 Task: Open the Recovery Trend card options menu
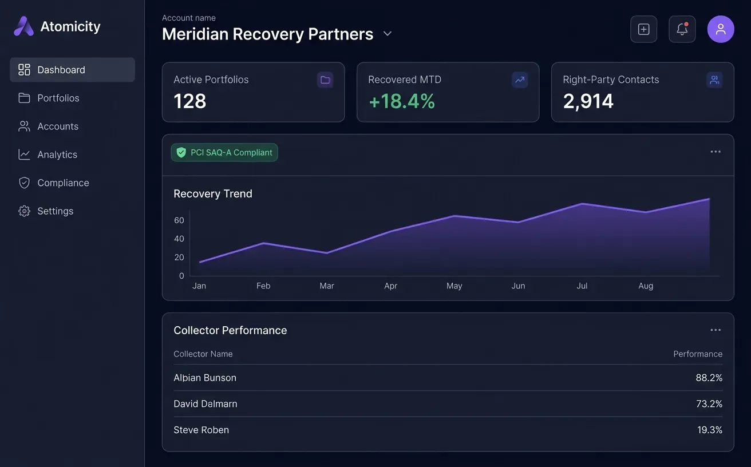pyautogui.click(x=716, y=152)
